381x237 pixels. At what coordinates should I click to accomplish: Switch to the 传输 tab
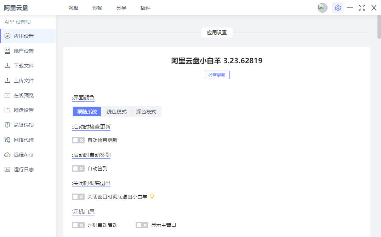point(97,7)
